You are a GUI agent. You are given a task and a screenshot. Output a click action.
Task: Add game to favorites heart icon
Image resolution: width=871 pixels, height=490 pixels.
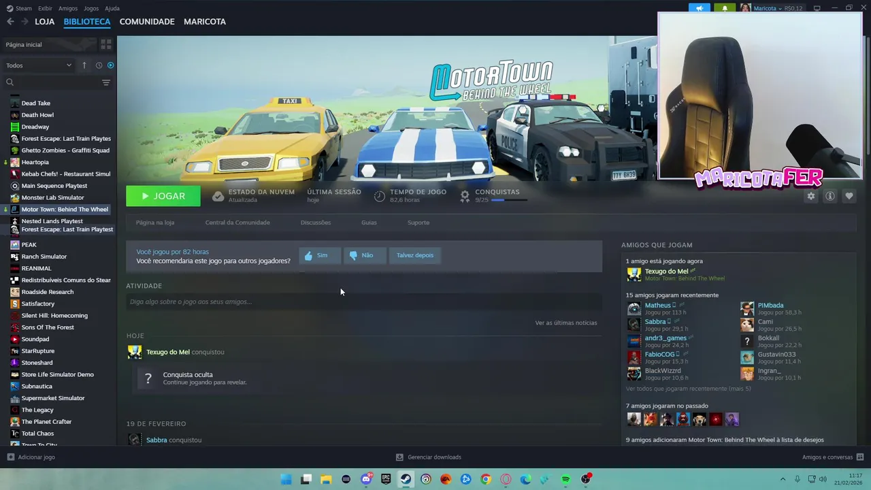pyautogui.click(x=849, y=196)
